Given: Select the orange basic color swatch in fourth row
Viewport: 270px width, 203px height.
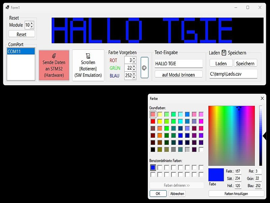Looking at the screenshot, I should [160, 135].
